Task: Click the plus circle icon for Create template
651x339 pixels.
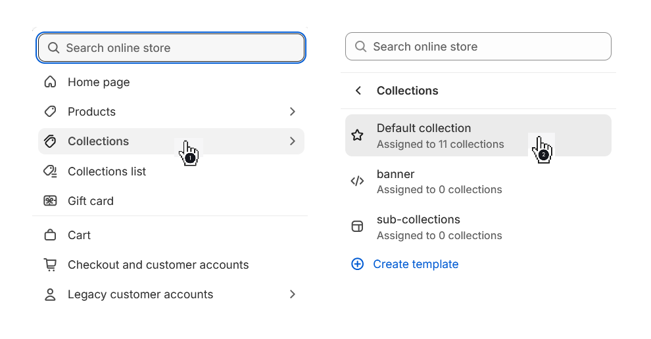Action: (x=358, y=264)
